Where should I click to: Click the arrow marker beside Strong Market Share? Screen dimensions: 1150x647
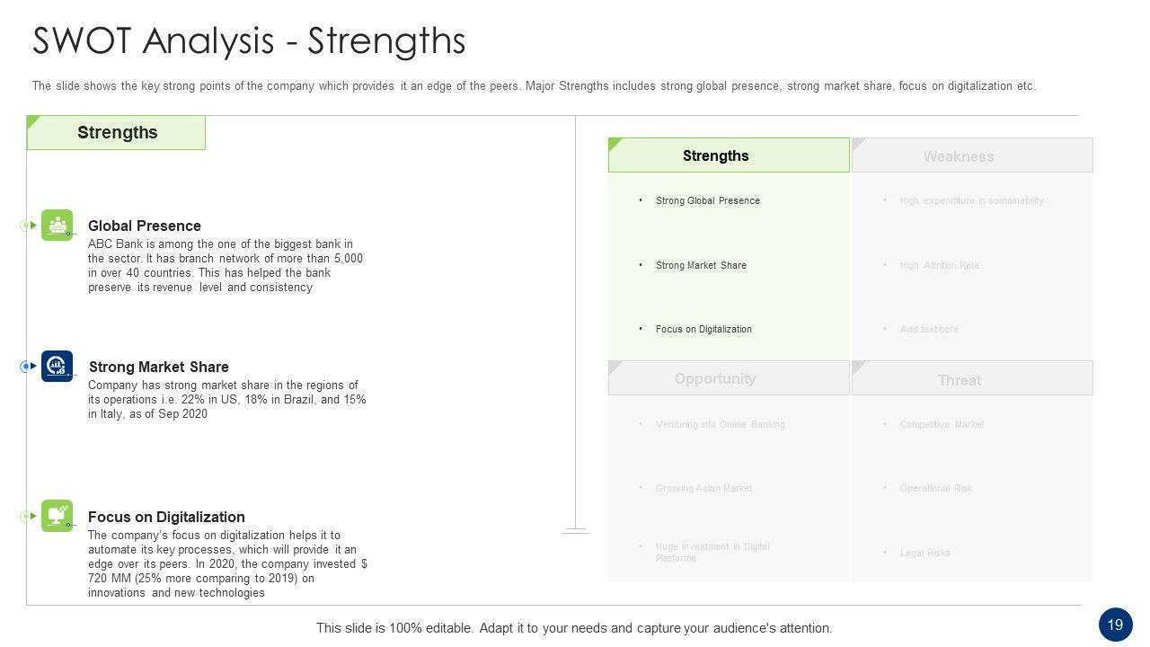(x=29, y=367)
